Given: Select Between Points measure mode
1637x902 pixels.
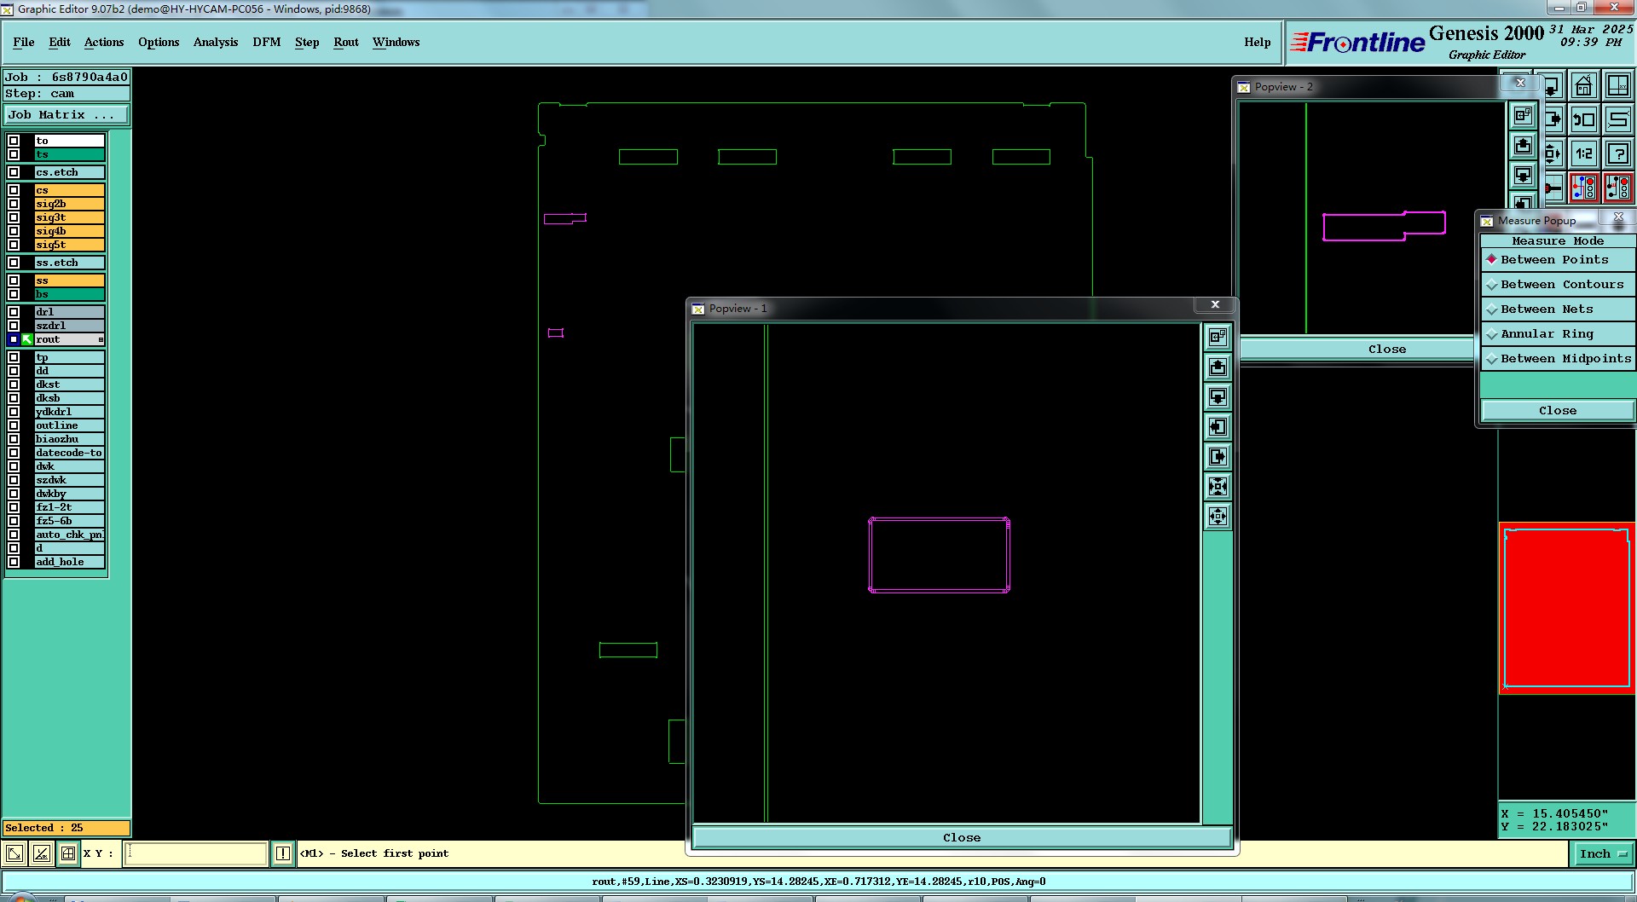Looking at the screenshot, I should point(1558,259).
